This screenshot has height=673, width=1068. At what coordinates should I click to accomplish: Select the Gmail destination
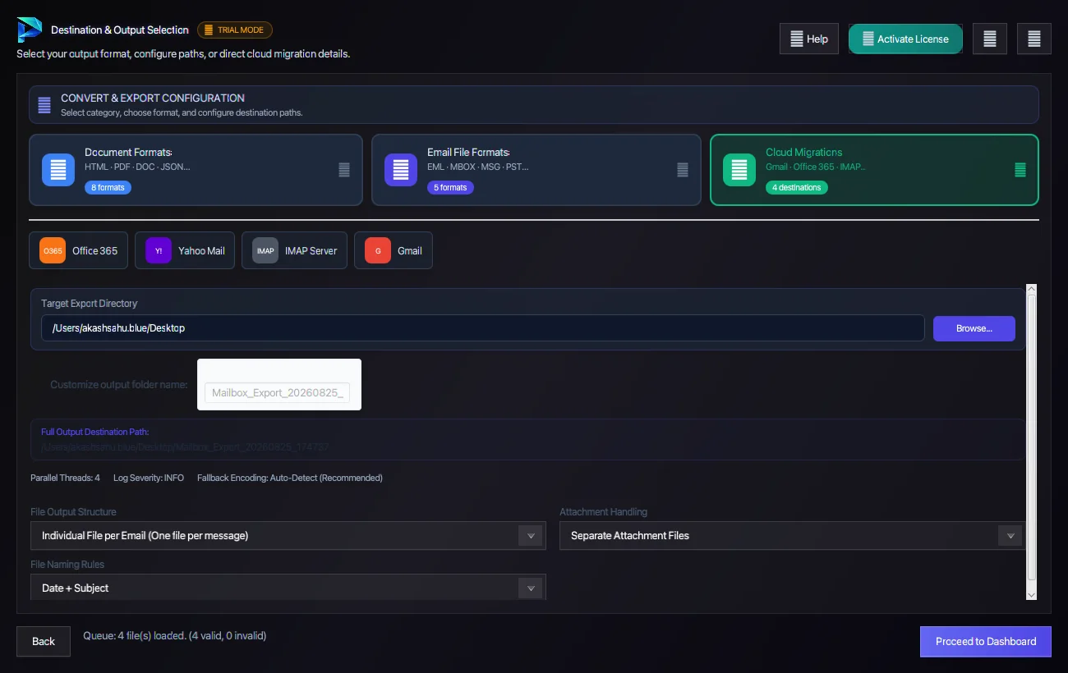click(394, 250)
